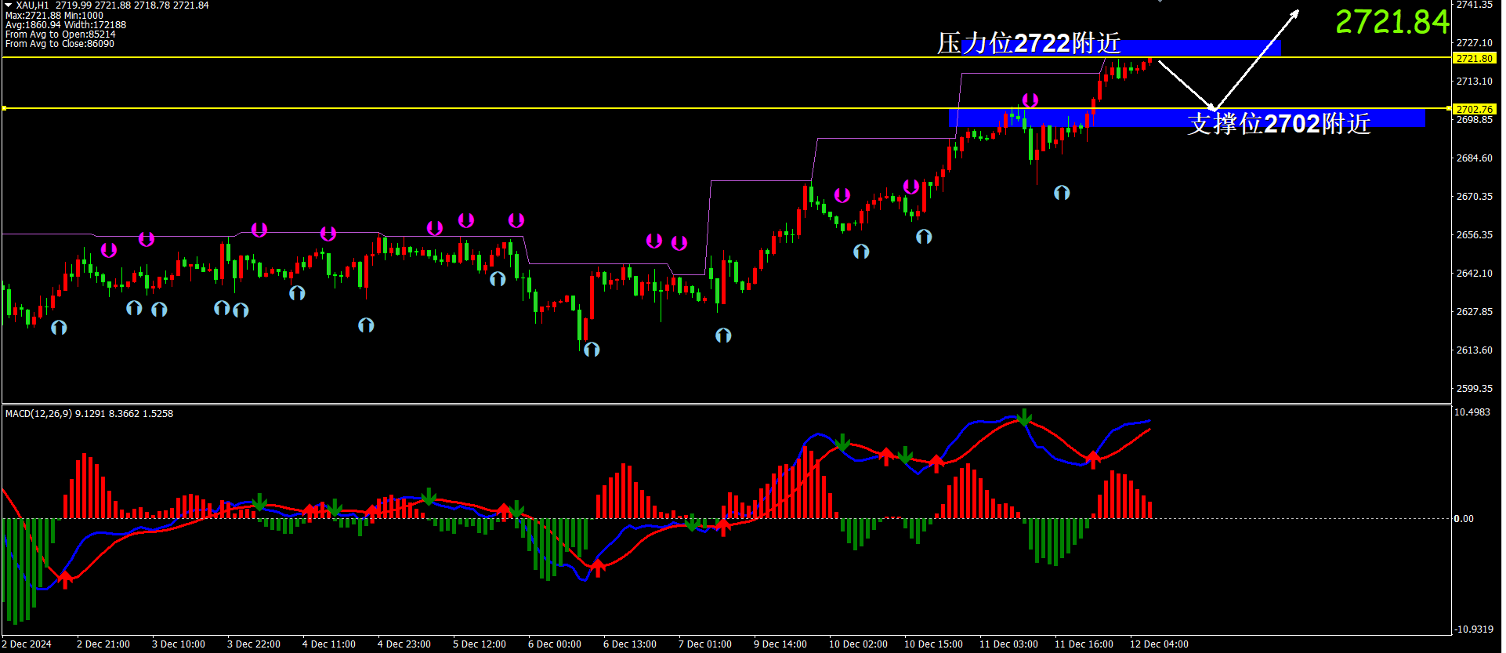Screen dimensions: 1506x653
Task: Select the XAU,H1 symbol title text
Action: coord(32,5)
